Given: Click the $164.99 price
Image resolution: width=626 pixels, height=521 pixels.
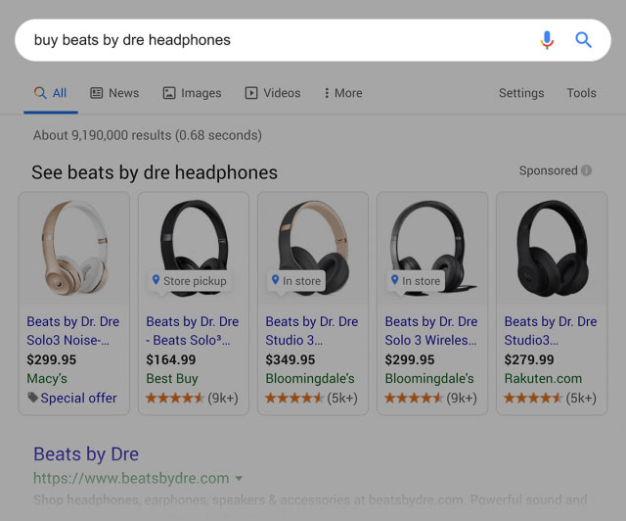Looking at the screenshot, I should click(171, 359).
